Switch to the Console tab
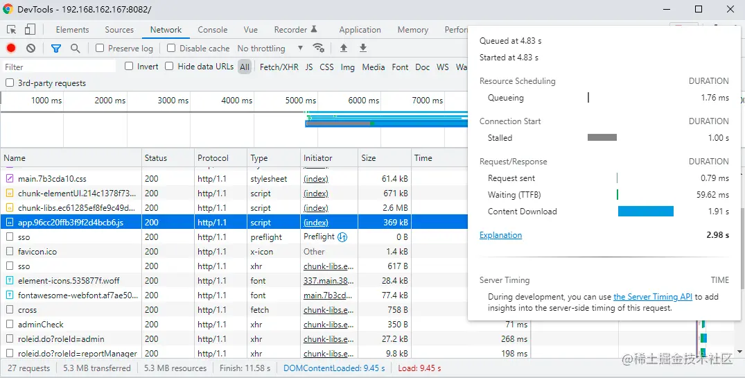 pyautogui.click(x=212, y=30)
